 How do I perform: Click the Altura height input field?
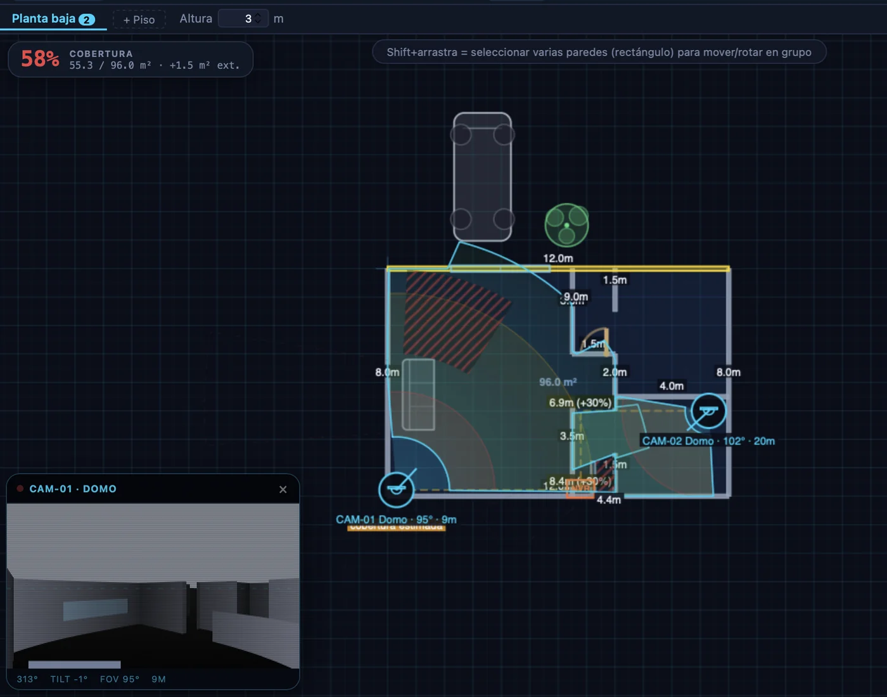click(x=243, y=19)
